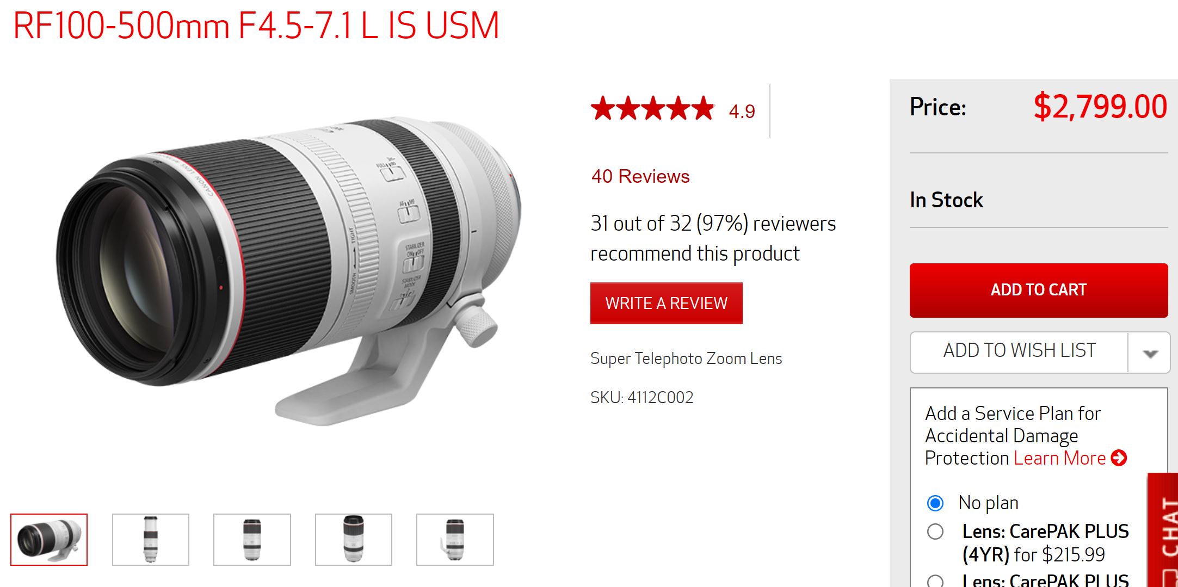Select the fifth thumbnail with tripod foot
Image resolution: width=1178 pixels, height=587 pixels.
click(455, 540)
